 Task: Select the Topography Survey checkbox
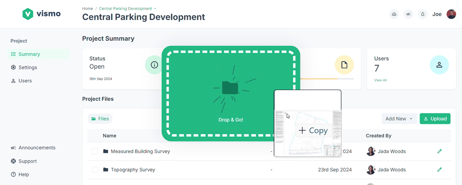point(95,170)
